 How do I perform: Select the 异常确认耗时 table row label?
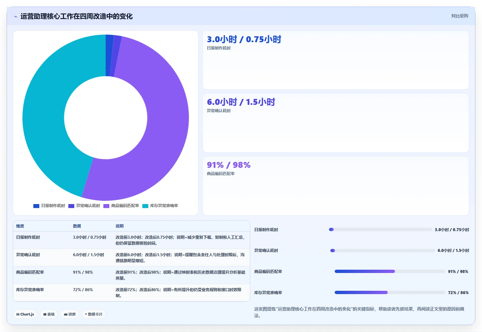(28, 255)
